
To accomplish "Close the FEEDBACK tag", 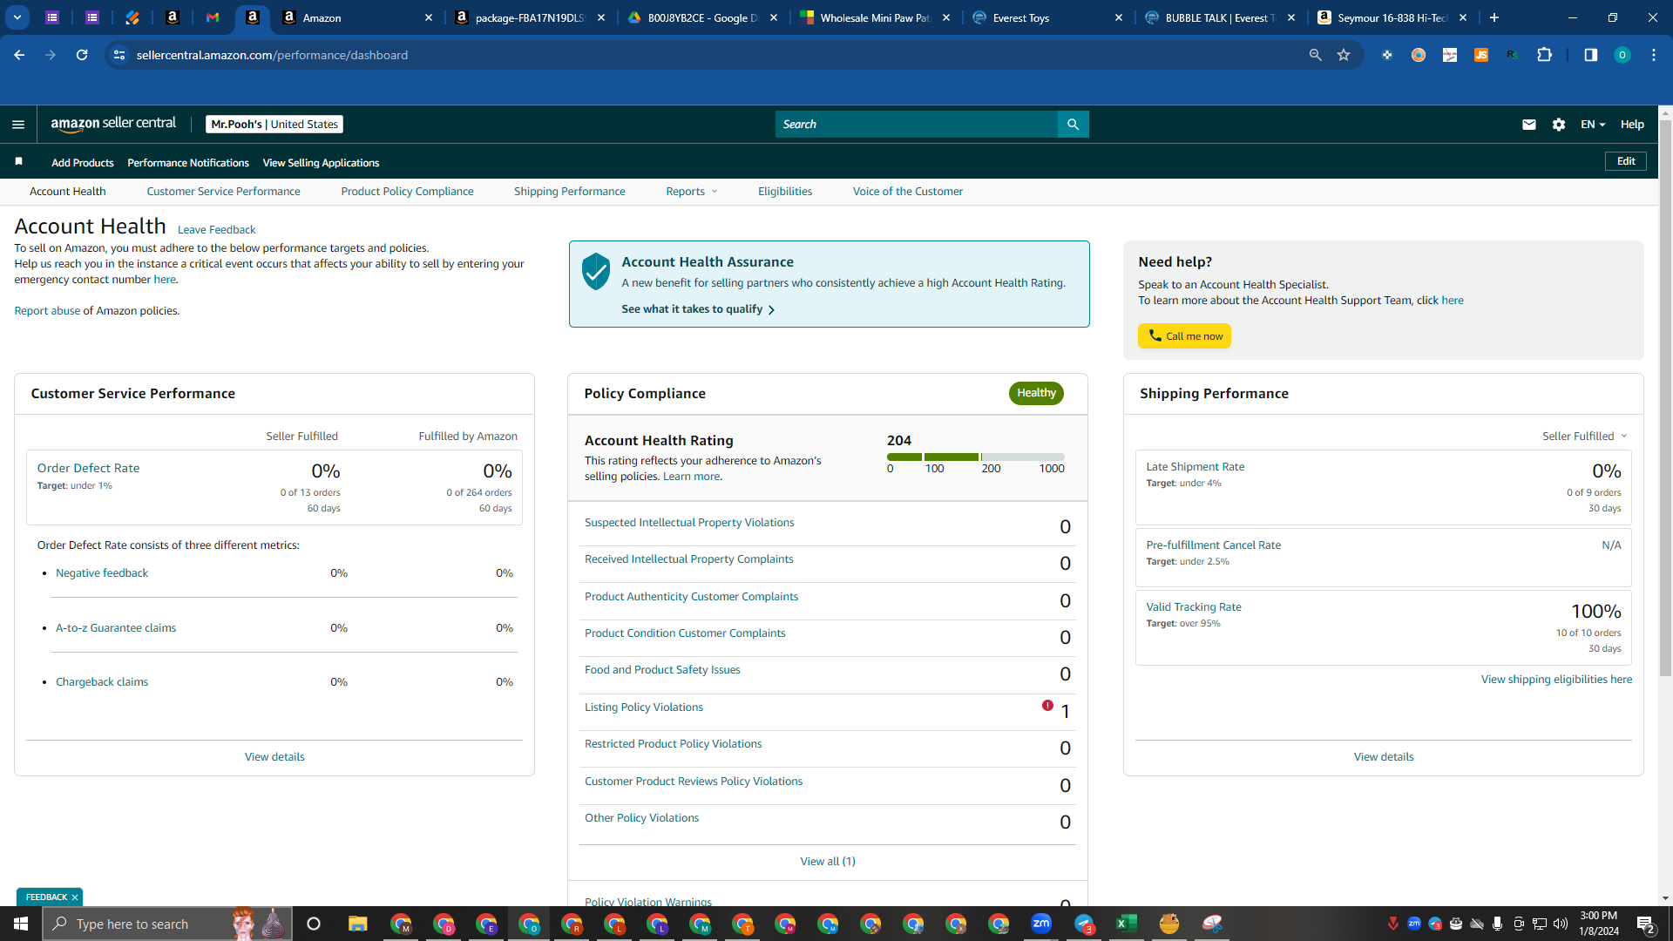I will tap(75, 897).
